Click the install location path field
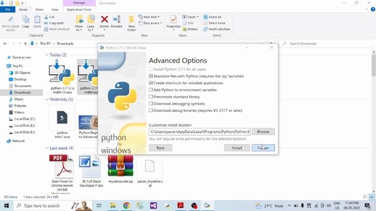Viewport: 376px width, 211px height. pyautogui.click(x=199, y=131)
